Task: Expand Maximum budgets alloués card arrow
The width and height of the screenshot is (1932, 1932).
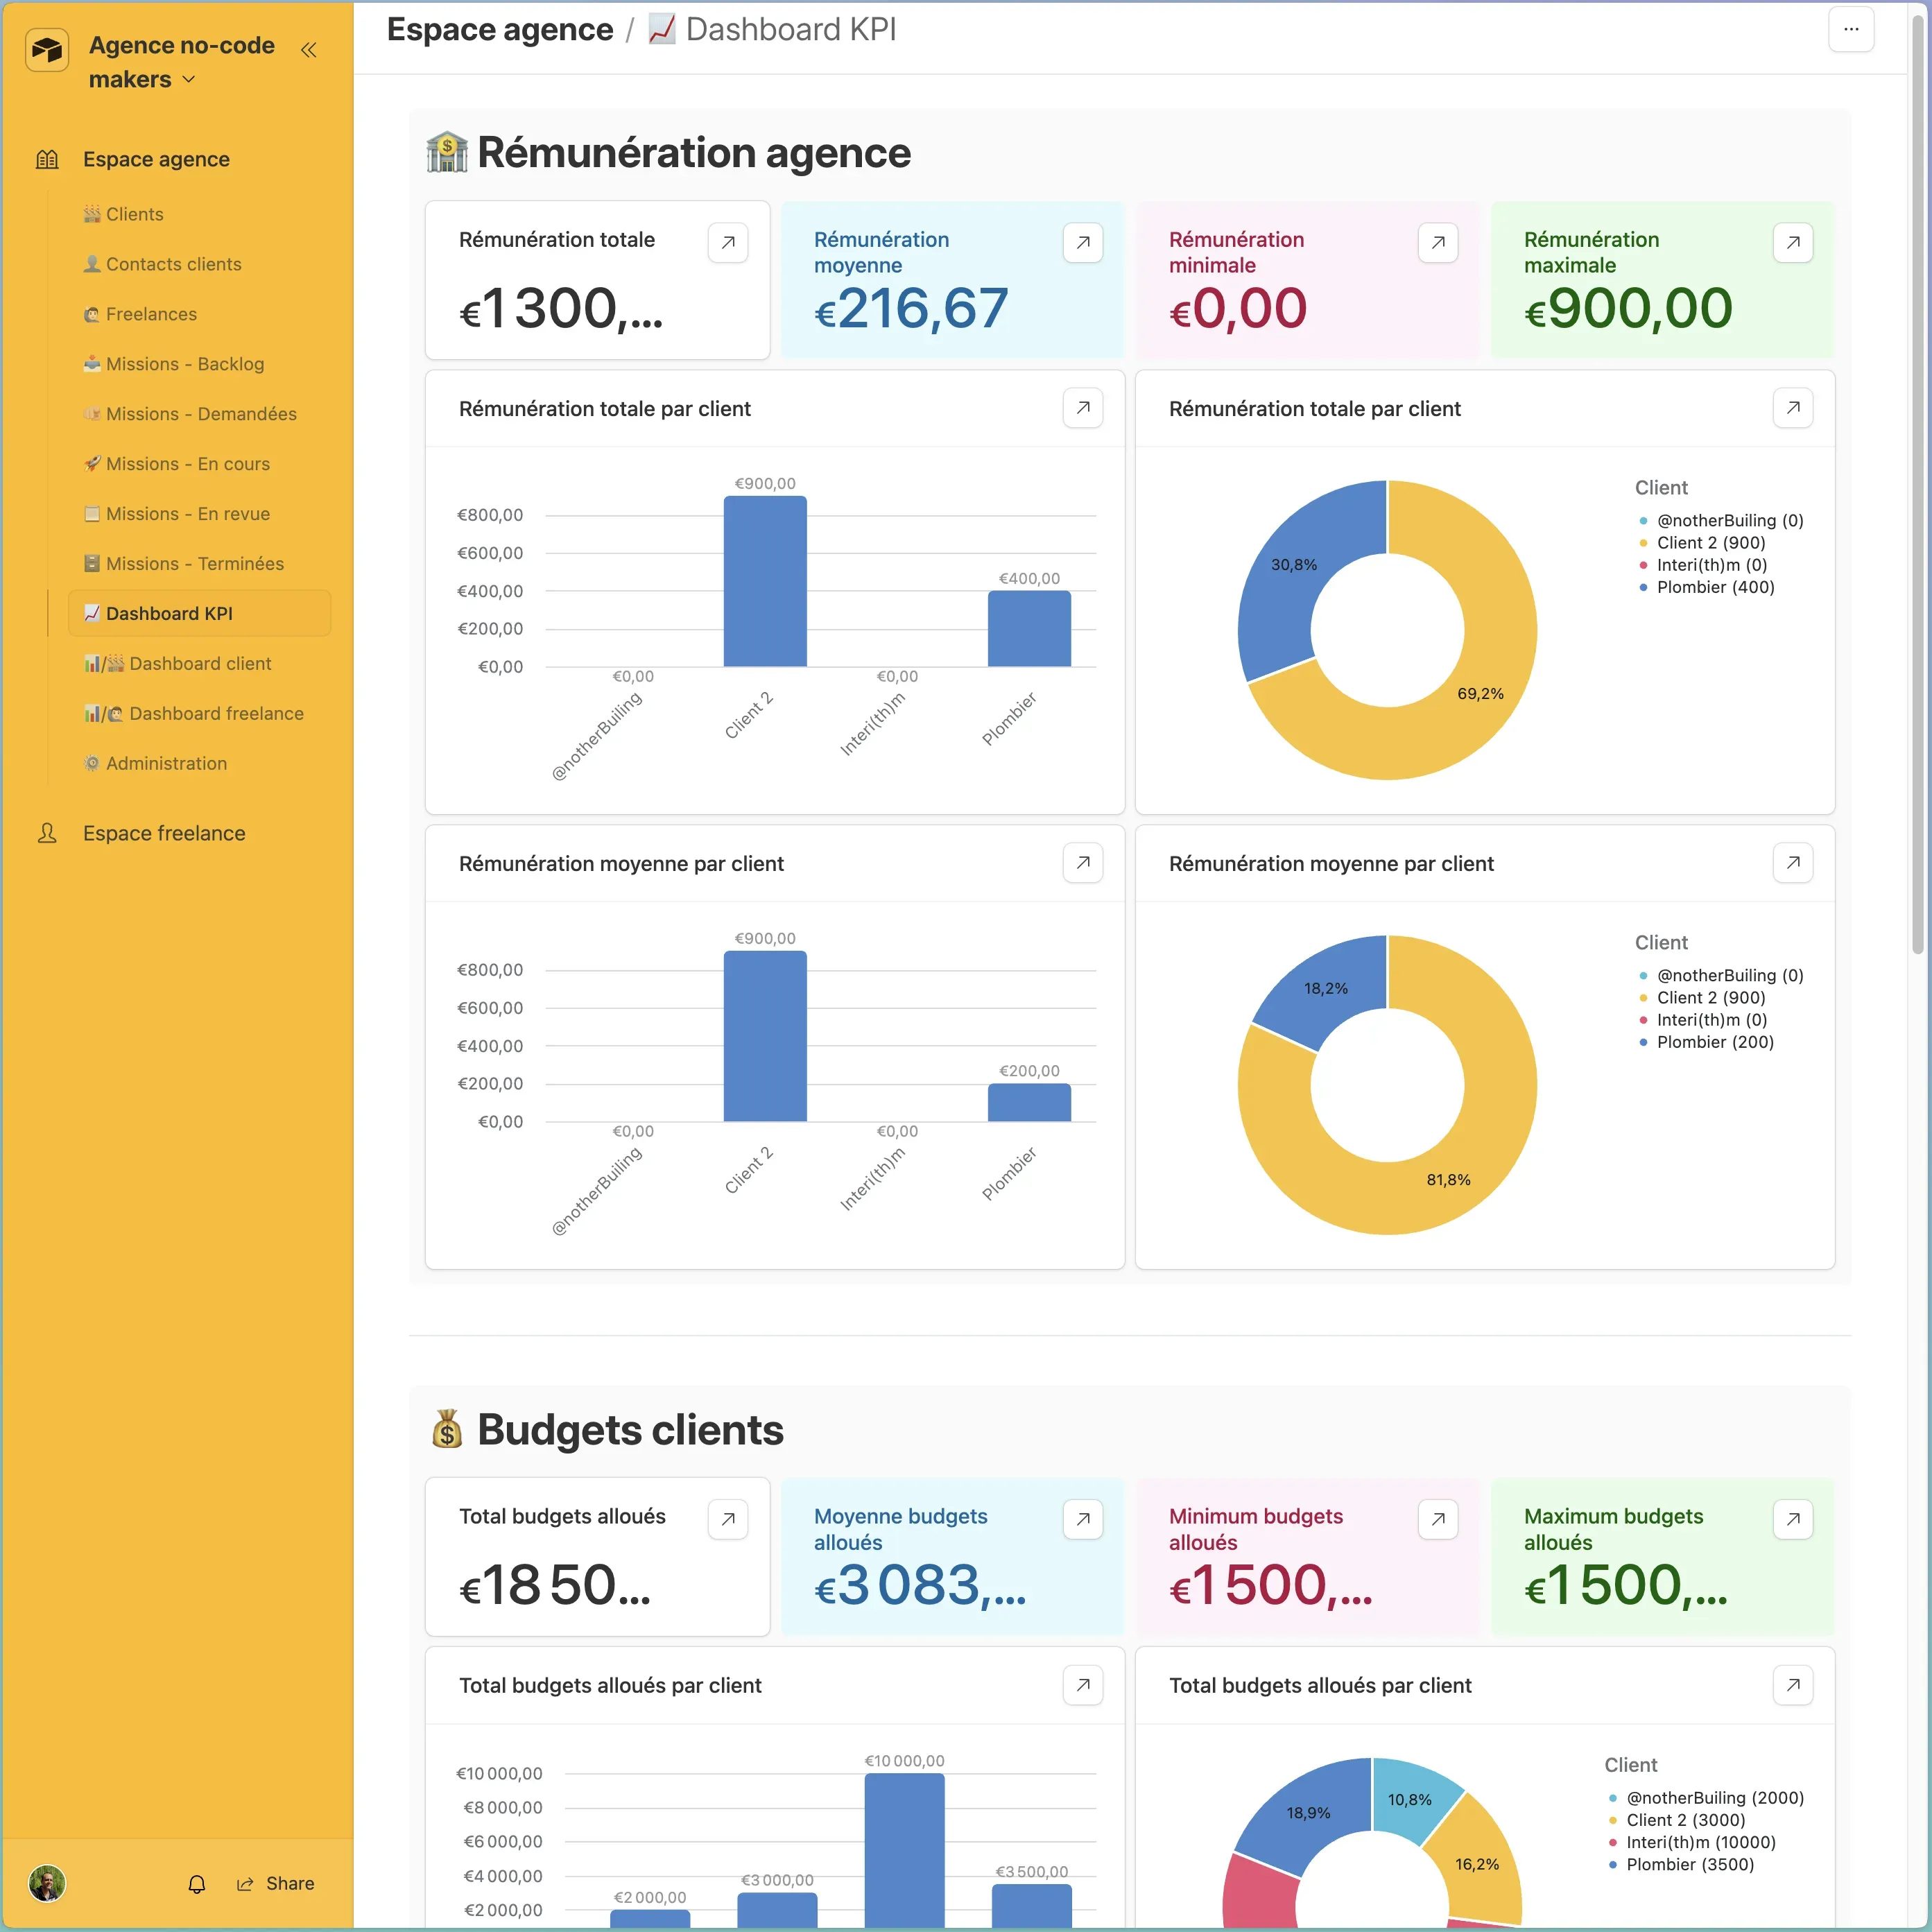Action: [x=1793, y=1519]
